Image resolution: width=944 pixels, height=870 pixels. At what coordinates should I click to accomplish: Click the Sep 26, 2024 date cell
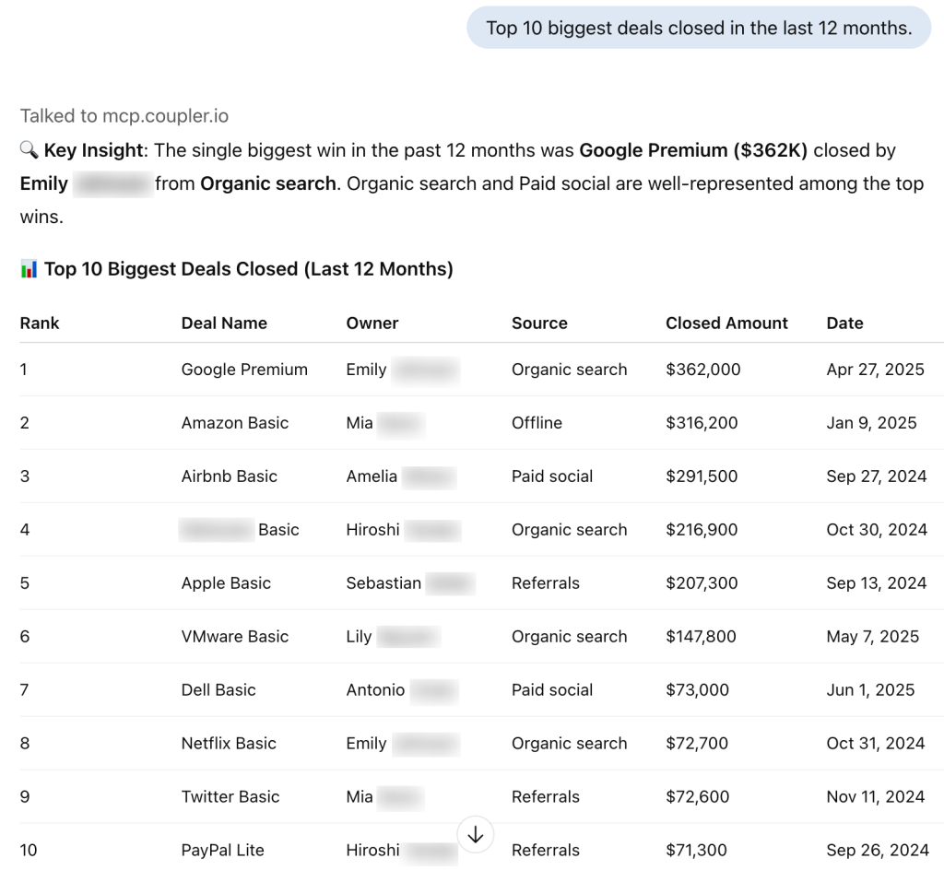[878, 850]
